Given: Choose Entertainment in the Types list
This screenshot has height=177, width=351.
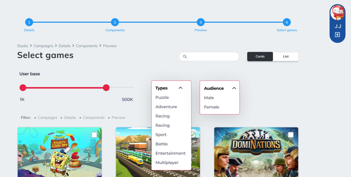Looking at the screenshot, I should tap(171, 153).
